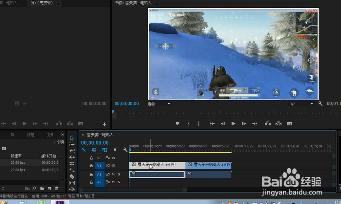Click the 帧速率 column header
341x204 pixels.
[16, 156]
